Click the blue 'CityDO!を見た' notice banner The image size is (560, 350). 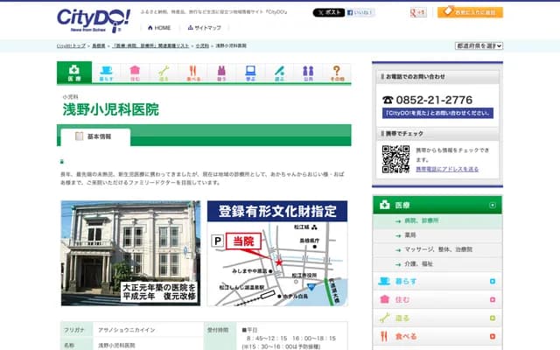[437, 113]
